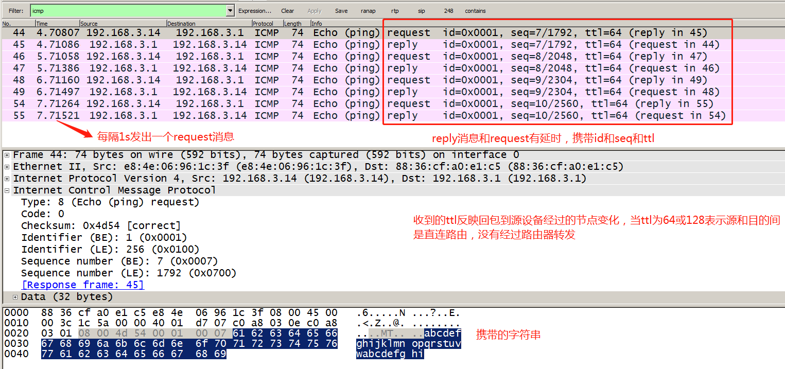Click hex dump row offset 0040

point(16,354)
